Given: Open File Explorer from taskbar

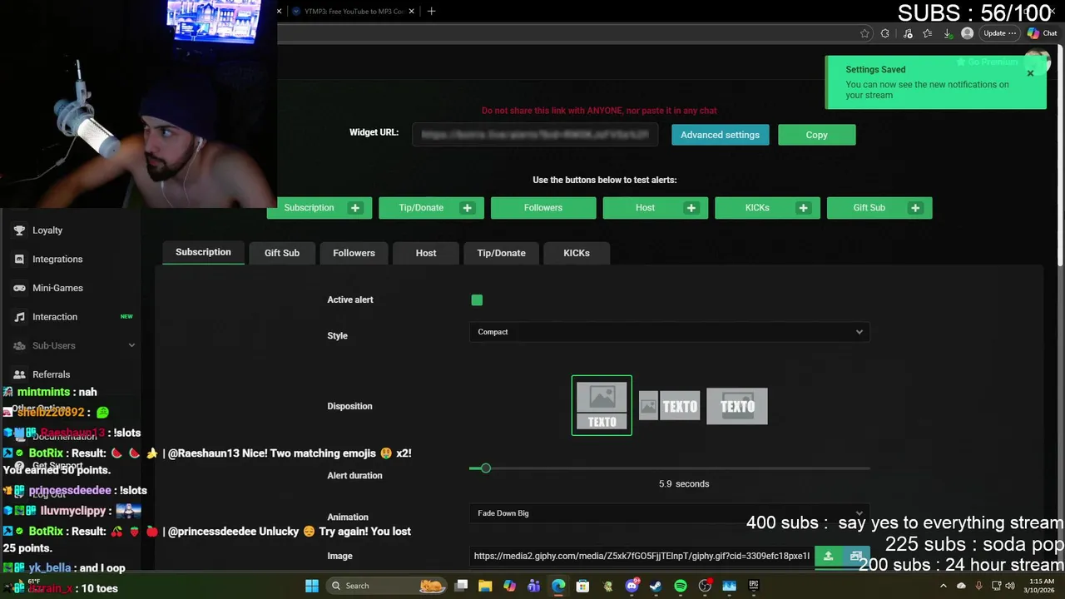Looking at the screenshot, I should (x=485, y=586).
